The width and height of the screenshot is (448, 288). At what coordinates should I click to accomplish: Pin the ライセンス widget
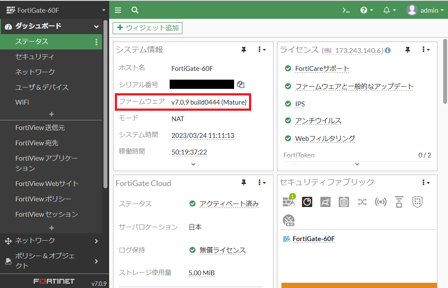(408, 50)
